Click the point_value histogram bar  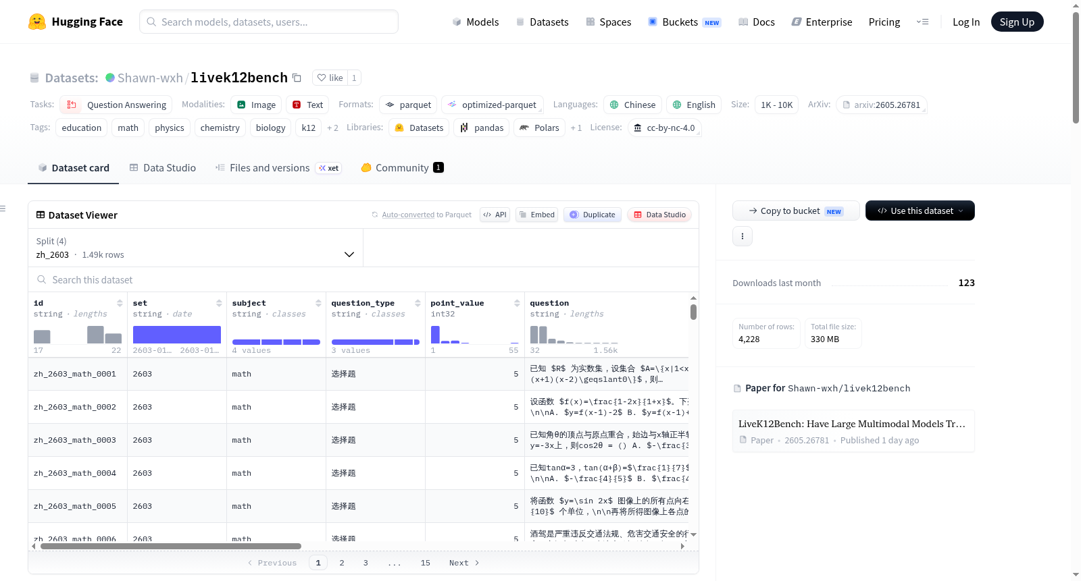[435, 335]
